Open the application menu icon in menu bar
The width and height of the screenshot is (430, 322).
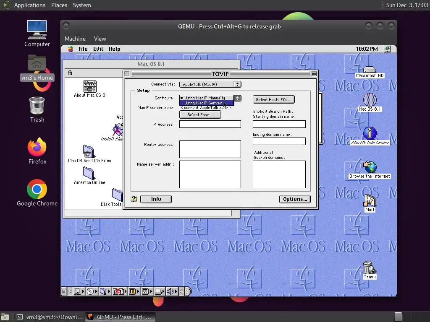point(387,49)
